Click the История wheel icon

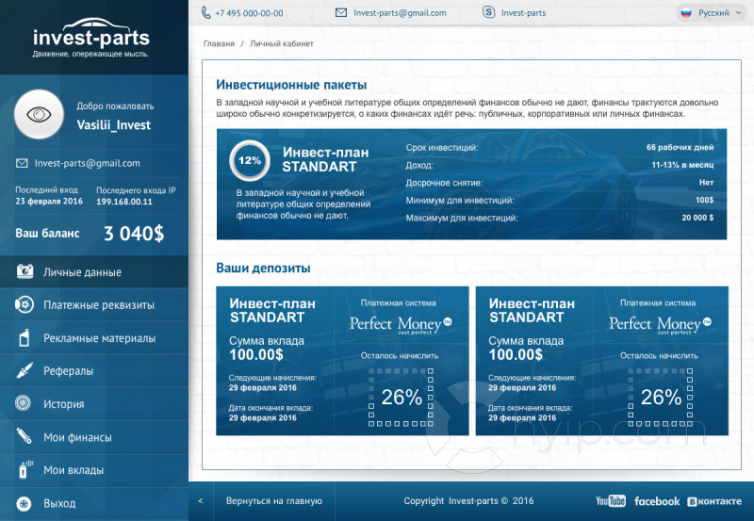pyautogui.click(x=23, y=403)
